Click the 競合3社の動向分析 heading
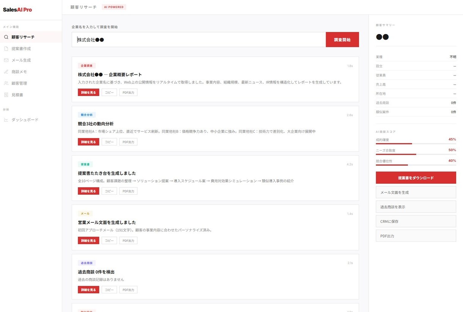 [x=96, y=124]
